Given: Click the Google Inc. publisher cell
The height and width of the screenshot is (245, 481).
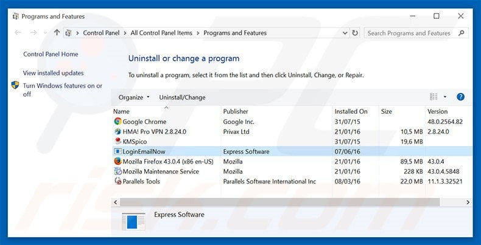Looking at the screenshot, I should (x=239, y=122).
